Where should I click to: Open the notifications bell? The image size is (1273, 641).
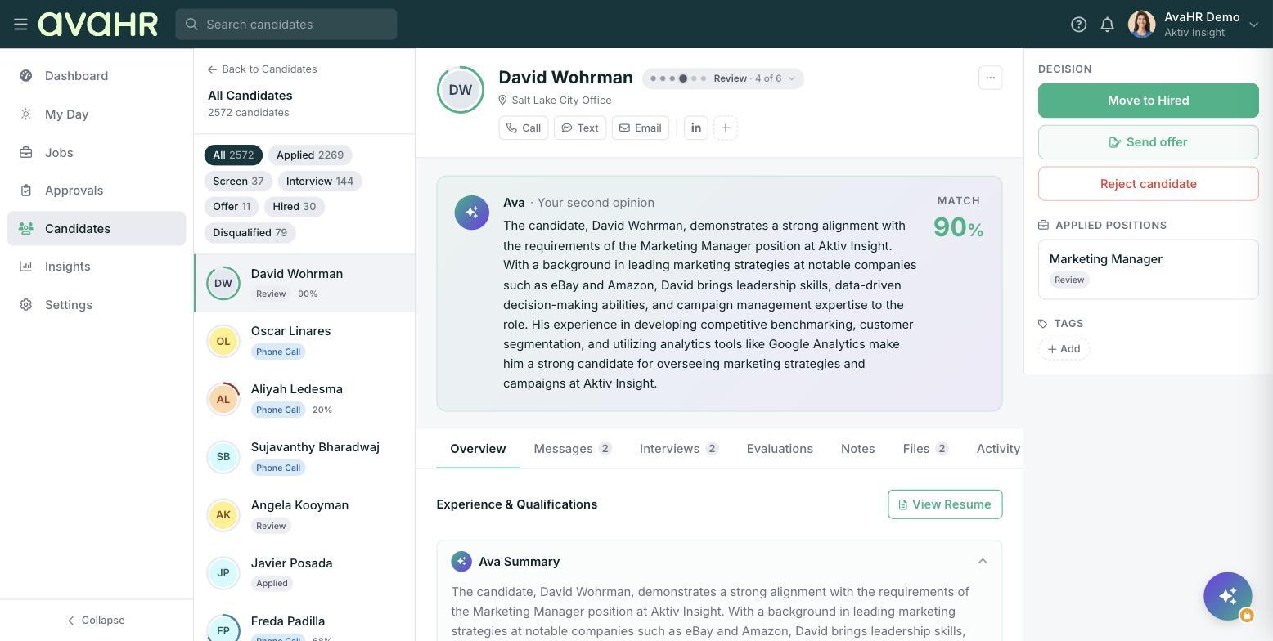pos(1107,25)
